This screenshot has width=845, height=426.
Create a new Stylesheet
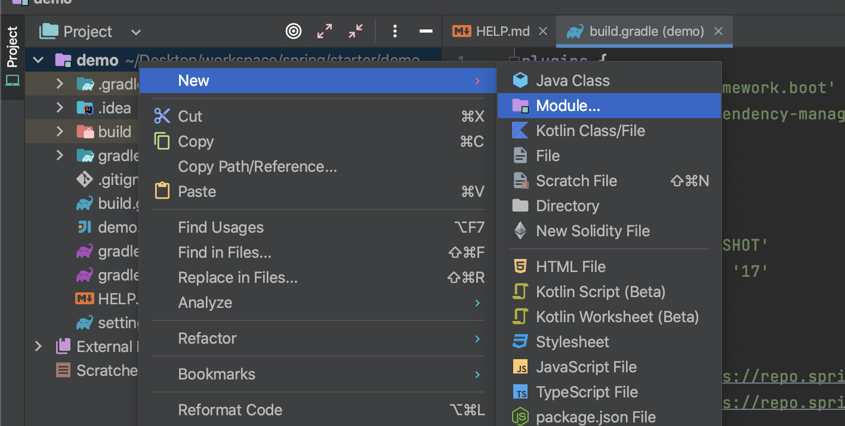coord(609,342)
